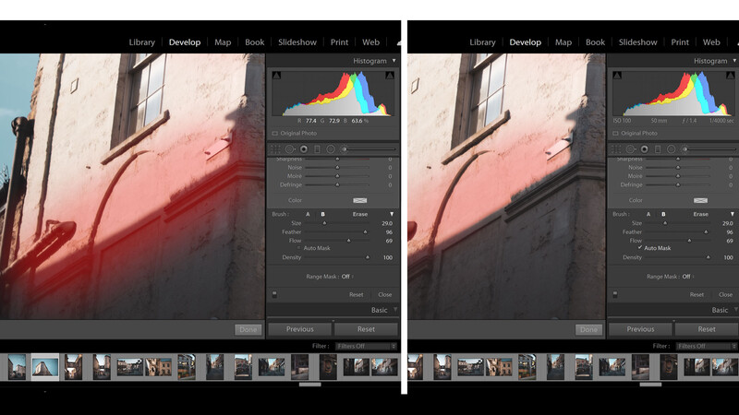The height and width of the screenshot is (415, 739).
Task: Select Graduated Filter tool in left window
Action: pyautogui.click(x=317, y=149)
